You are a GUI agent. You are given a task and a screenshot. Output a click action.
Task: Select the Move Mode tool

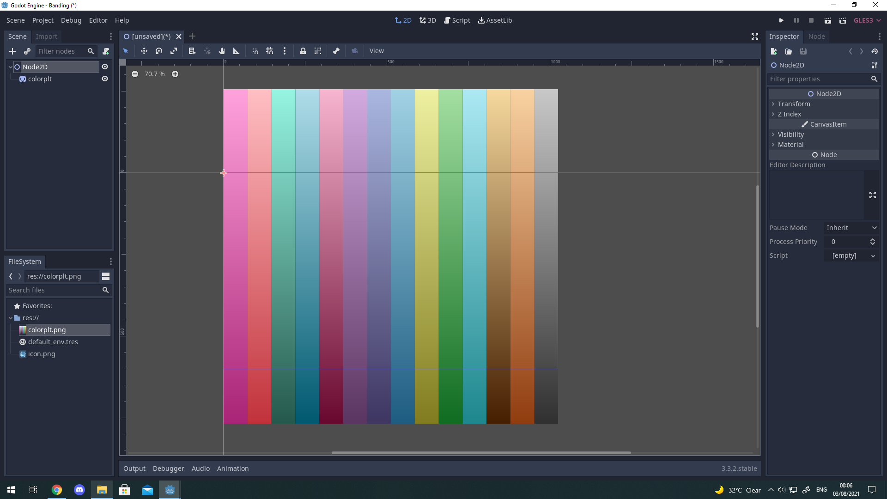[x=144, y=51]
